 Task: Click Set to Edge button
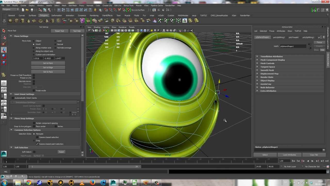48,67
